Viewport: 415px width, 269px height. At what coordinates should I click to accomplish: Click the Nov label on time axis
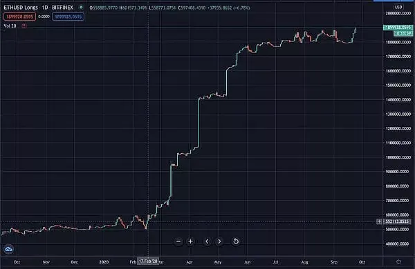(x=46, y=262)
